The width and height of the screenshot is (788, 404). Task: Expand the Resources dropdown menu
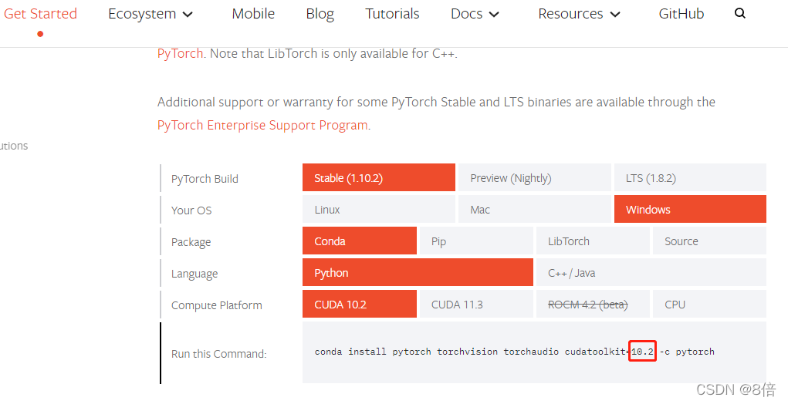pos(579,14)
